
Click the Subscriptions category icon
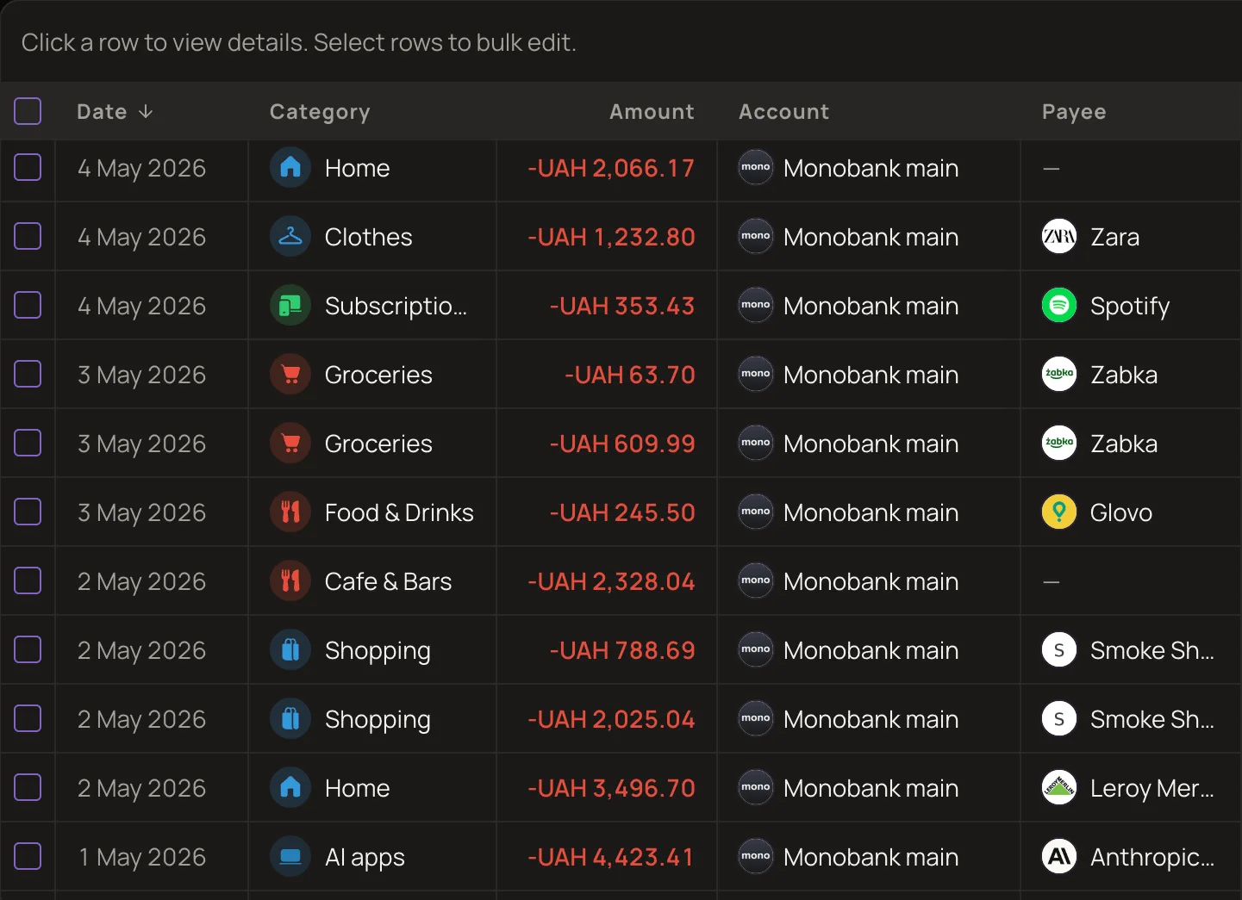click(290, 305)
